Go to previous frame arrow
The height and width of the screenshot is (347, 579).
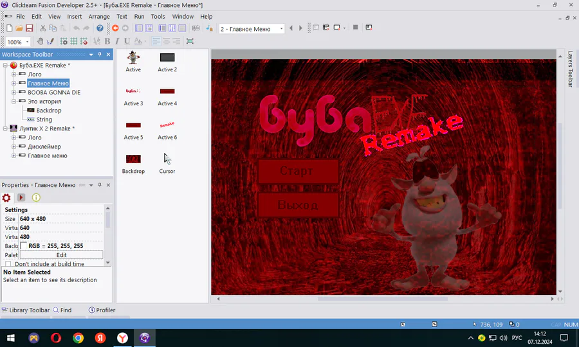point(291,28)
